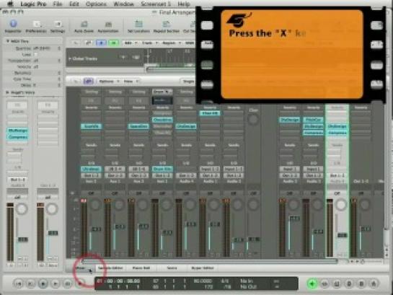This screenshot has height=295, width=393.
Task: Click the pan knob on Inst 2 channel
Action: 95,205
